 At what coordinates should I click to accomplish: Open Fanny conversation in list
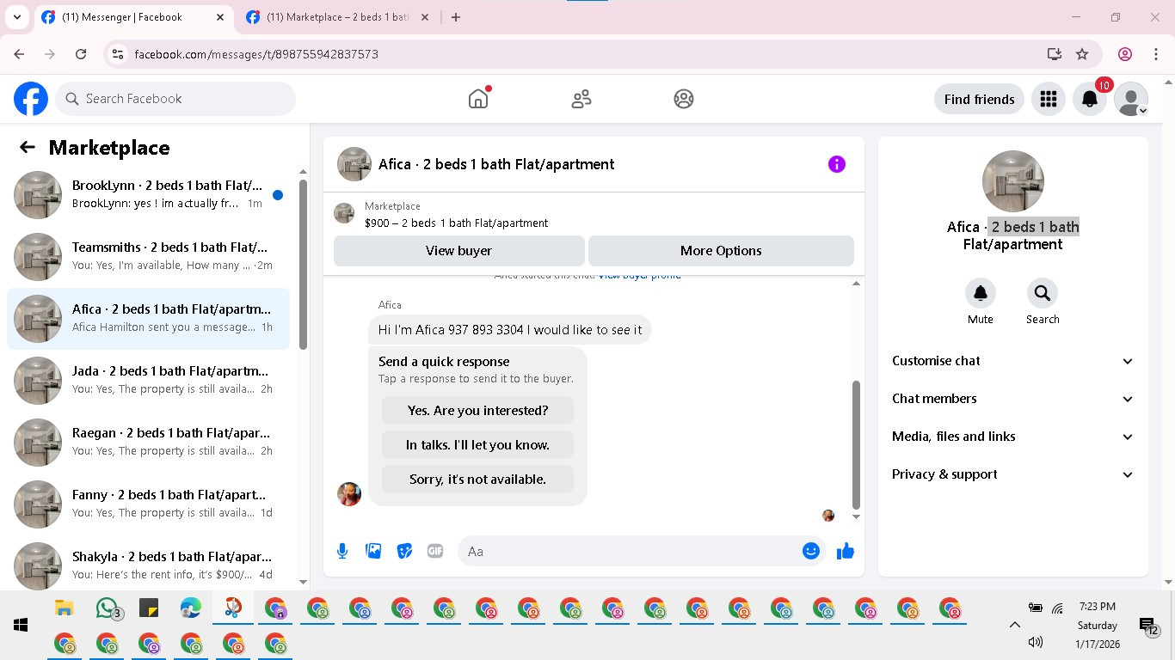tap(148, 504)
